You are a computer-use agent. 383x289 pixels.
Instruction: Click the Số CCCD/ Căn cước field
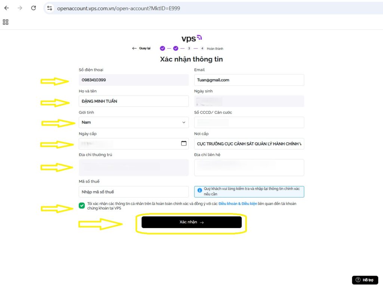249,122
